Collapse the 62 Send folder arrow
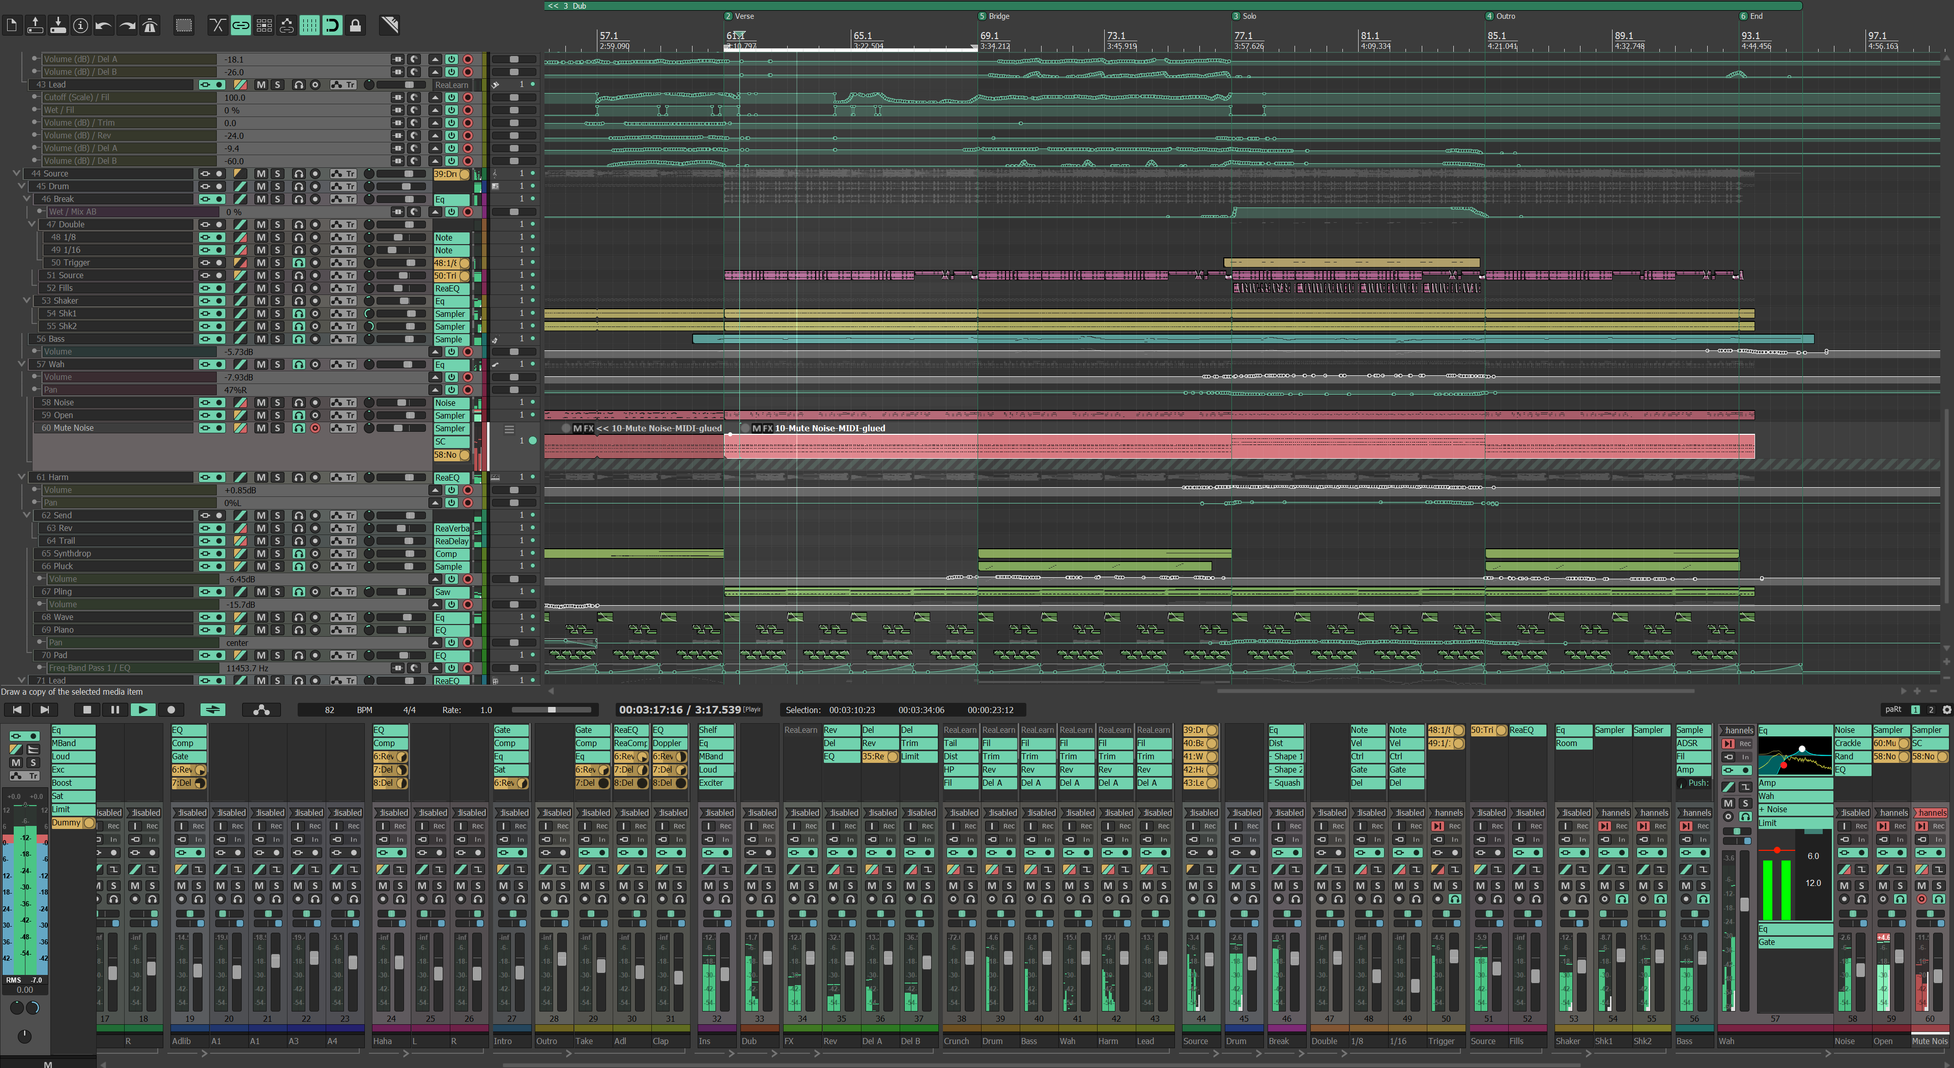 (x=26, y=515)
